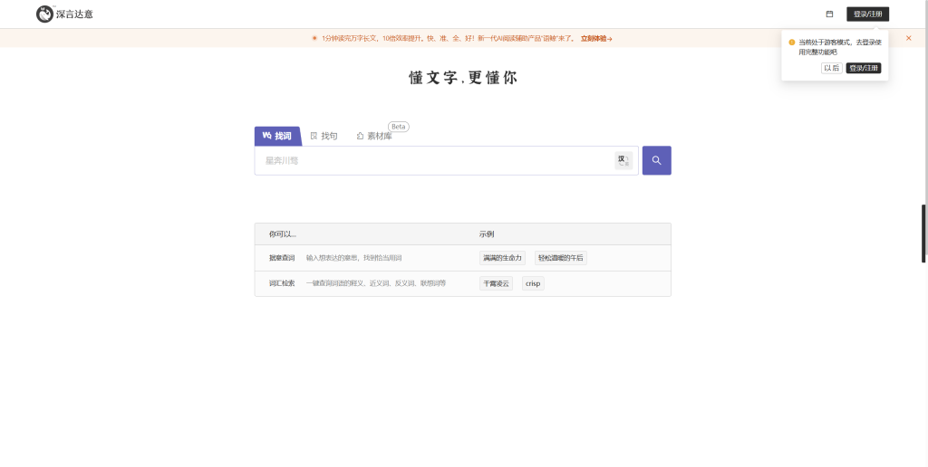
Task: Try the example 满满的生命力
Action: [502, 258]
